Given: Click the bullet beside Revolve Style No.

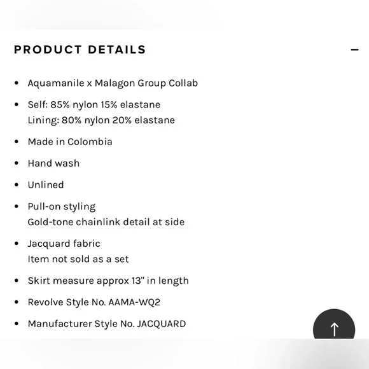Looking at the screenshot, I should point(17,302).
